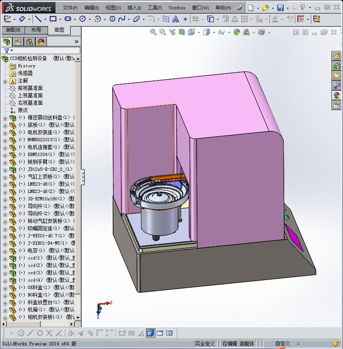The width and height of the screenshot is (343, 349).
Task: Toggle the two-pane view layout button
Action: pyautogui.click(x=160, y=333)
